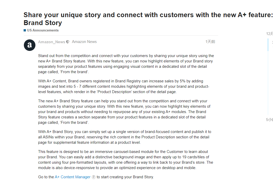Open the Amazon_News username profile
This screenshot has height=189, width=273.
click(x=52, y=42)
